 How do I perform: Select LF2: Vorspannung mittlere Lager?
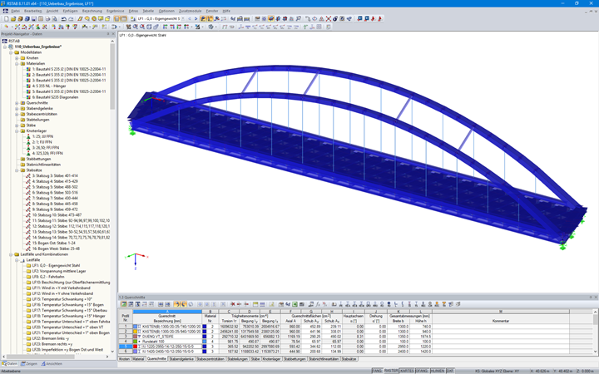(59, 271)
